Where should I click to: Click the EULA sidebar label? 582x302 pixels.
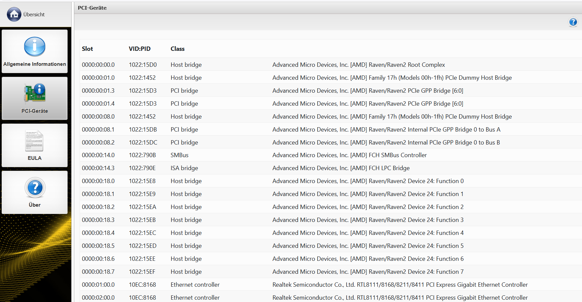coord(35,158)
